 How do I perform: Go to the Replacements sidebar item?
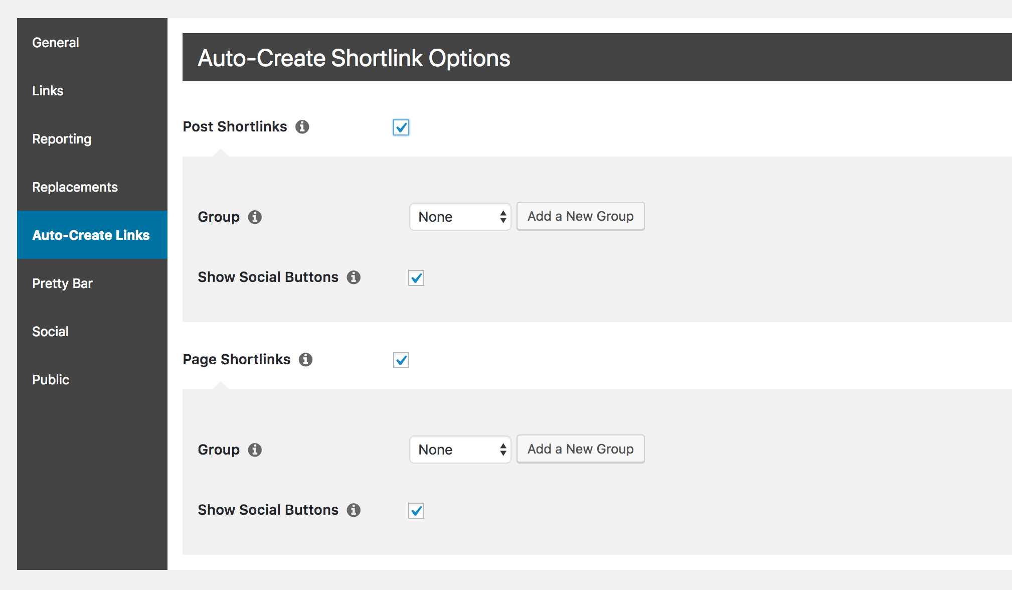tap(75, 187)
